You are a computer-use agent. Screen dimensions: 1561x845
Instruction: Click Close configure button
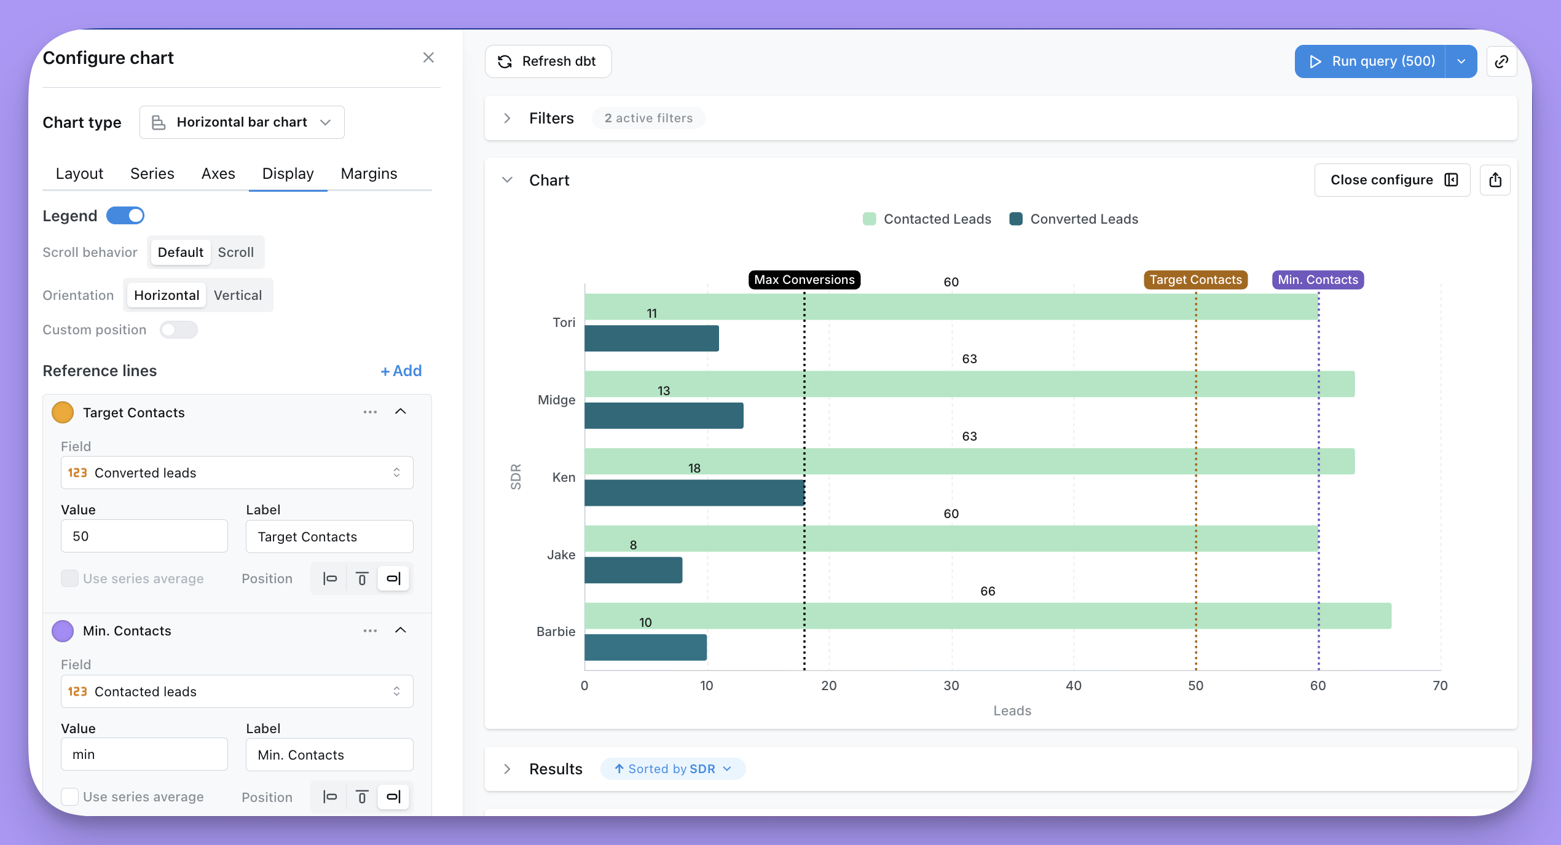tap(1392, 180)
